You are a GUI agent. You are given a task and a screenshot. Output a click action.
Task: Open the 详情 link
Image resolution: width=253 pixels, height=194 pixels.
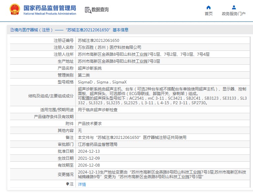pos(82,184)
